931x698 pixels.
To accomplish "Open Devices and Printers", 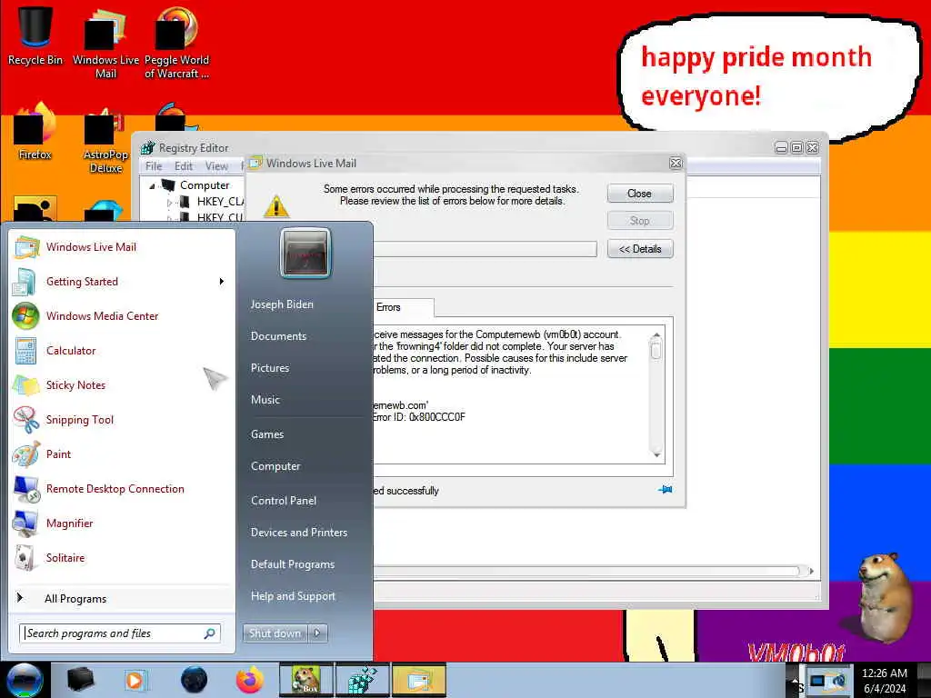I will [x=298, y=533].
